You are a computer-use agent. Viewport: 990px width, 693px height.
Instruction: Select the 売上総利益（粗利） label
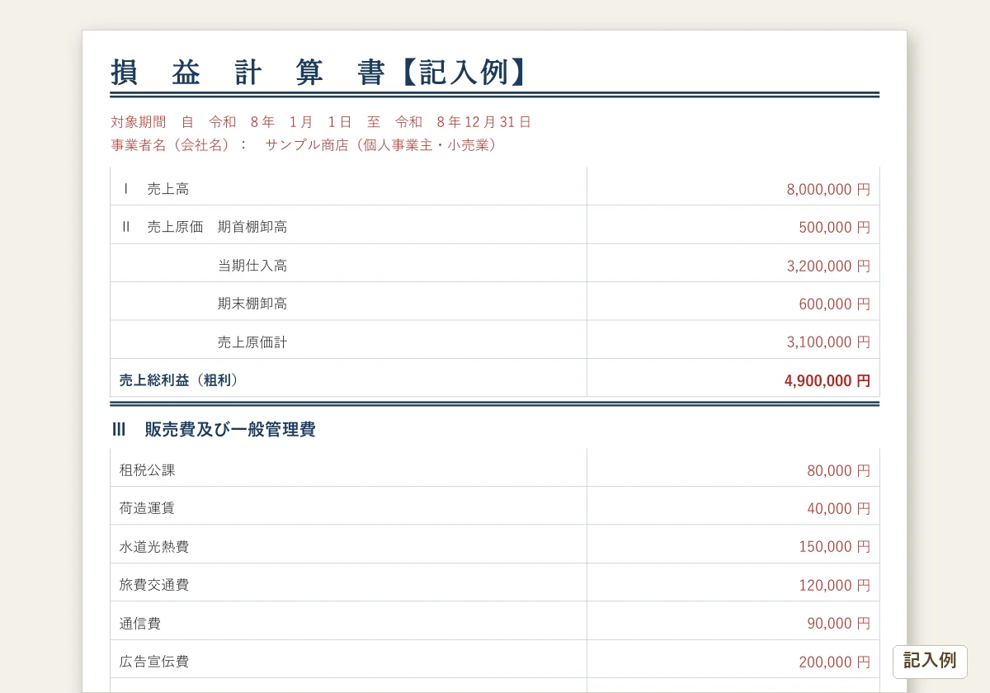click(179, 380)
